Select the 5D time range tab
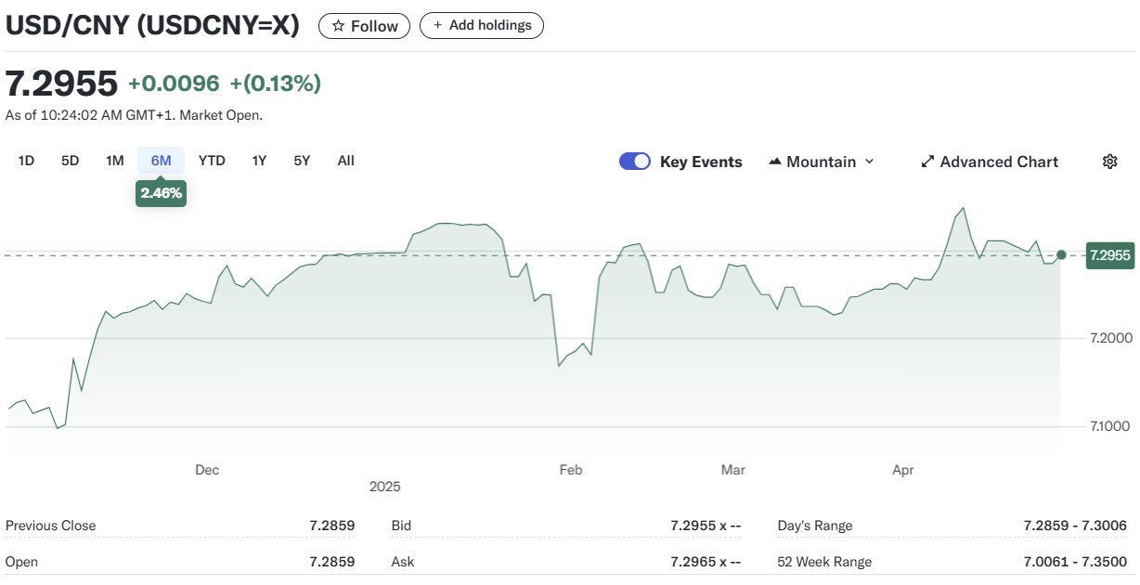The height and width of the screenshot is (585, 1140). point(71,161)
